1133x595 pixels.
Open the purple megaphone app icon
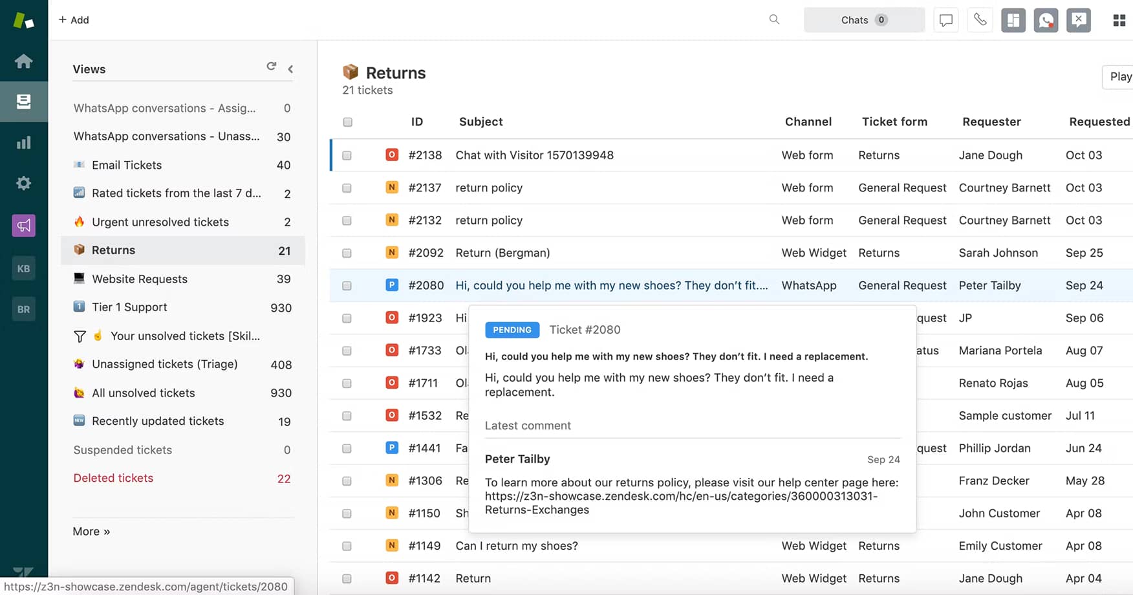click(x=24, y=225)
